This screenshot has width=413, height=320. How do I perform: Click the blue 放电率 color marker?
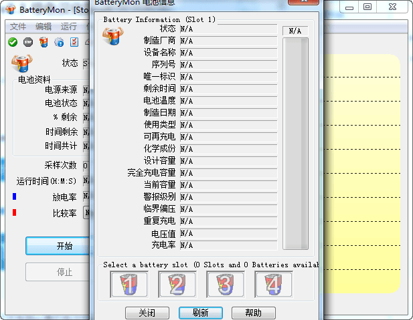click(15, 196)
